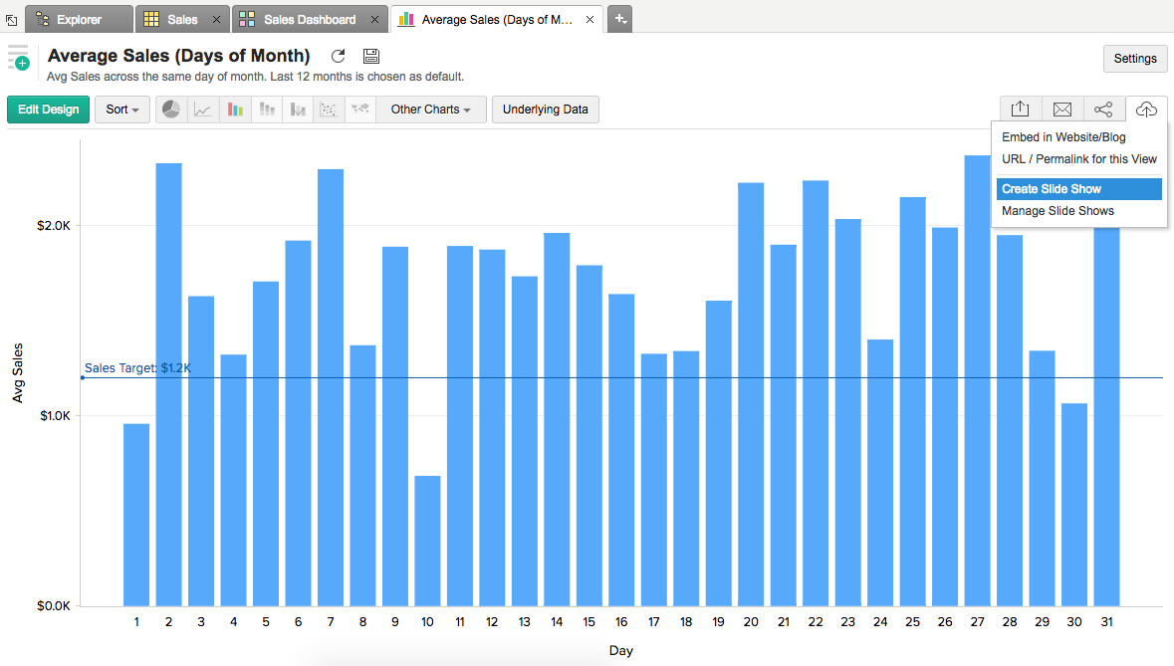This screenshot has width=1174, height=666.
Task: Select the line chart icon
Action: tap(203, 110)
